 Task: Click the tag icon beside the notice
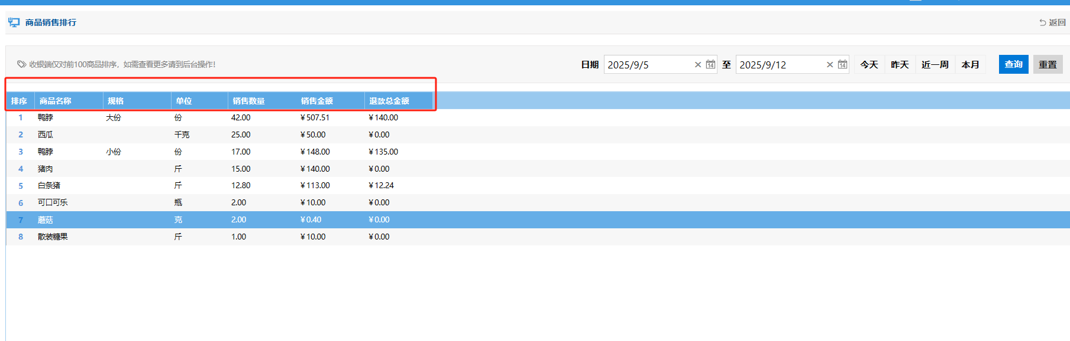click(x=21, y=64)
